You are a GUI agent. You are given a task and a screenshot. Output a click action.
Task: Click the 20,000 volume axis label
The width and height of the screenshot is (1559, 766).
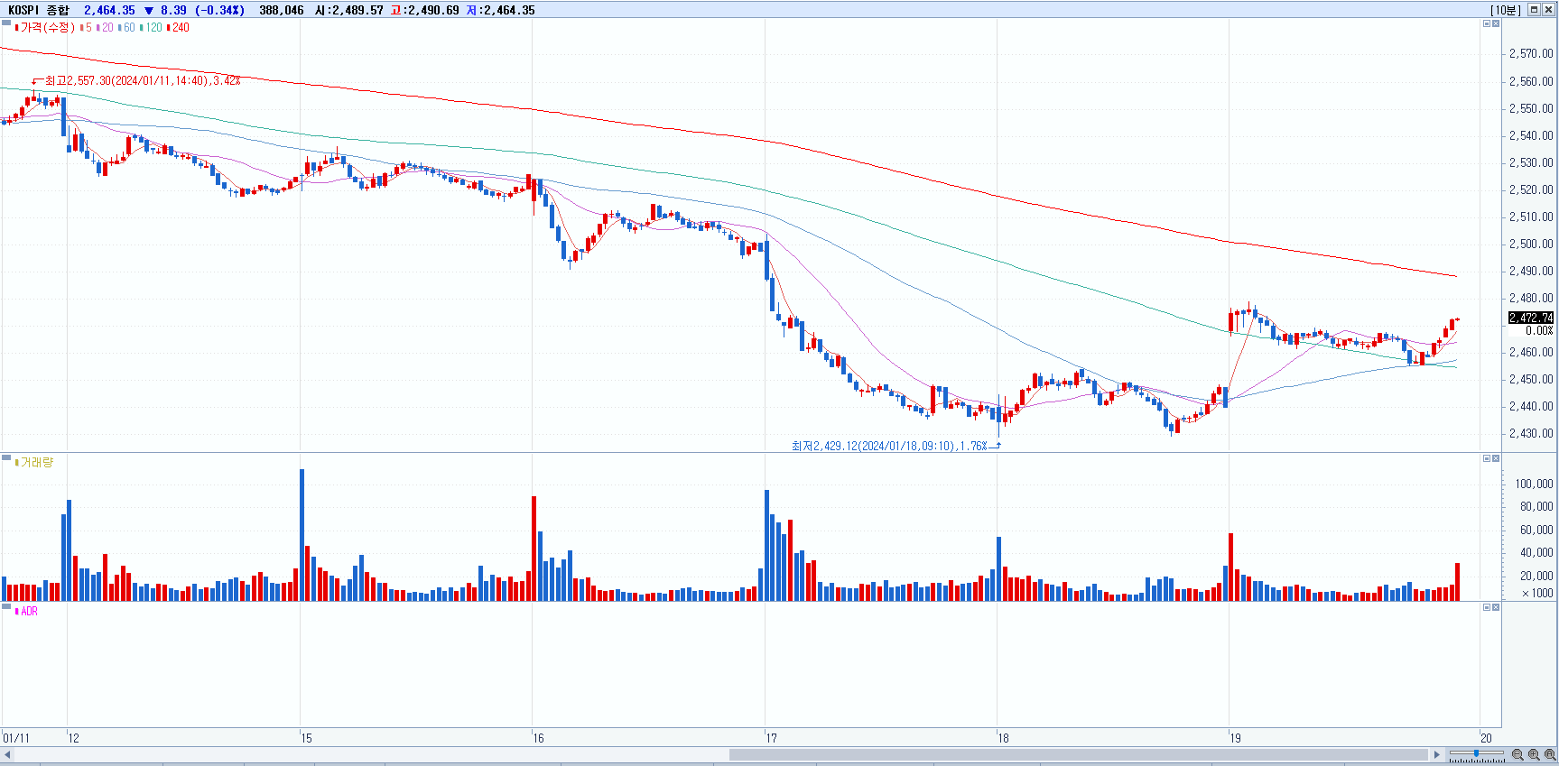point(1536,576)
